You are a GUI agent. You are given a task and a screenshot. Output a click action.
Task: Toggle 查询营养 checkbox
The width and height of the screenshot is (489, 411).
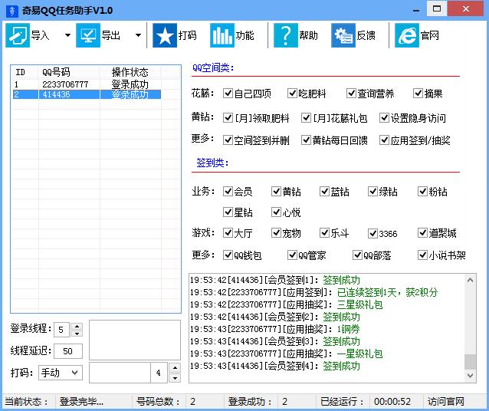tap(351, 93)
